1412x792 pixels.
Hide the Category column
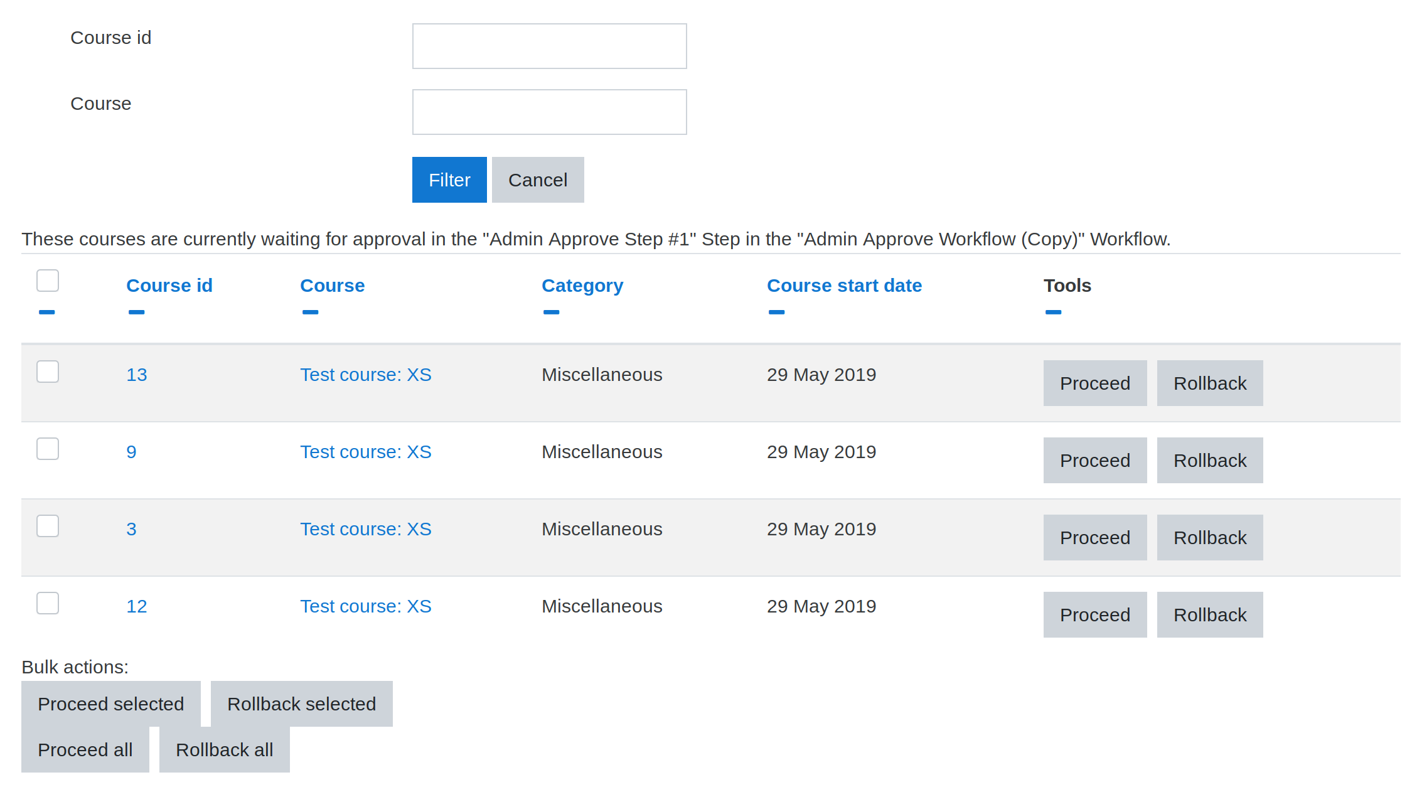(551, 312)
